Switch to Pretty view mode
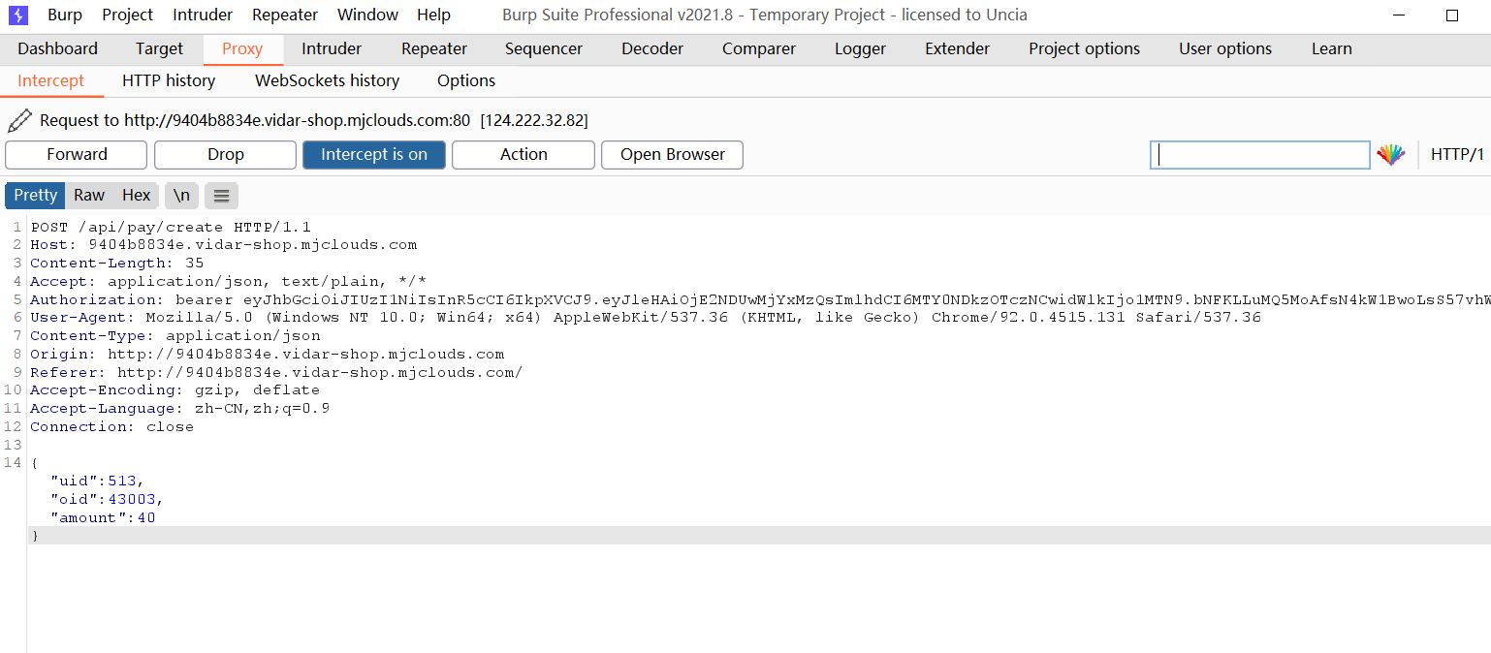Screen dimensions: 1491x653 (35, 196)
